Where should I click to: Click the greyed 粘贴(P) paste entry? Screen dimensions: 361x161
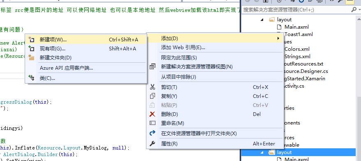[215, 105]
